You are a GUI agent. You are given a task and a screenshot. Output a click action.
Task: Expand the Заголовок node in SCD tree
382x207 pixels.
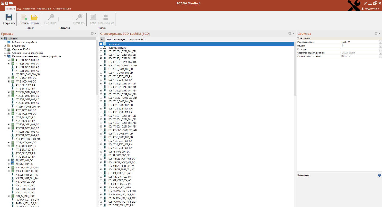pyautogui.click(x=101, y=44)
